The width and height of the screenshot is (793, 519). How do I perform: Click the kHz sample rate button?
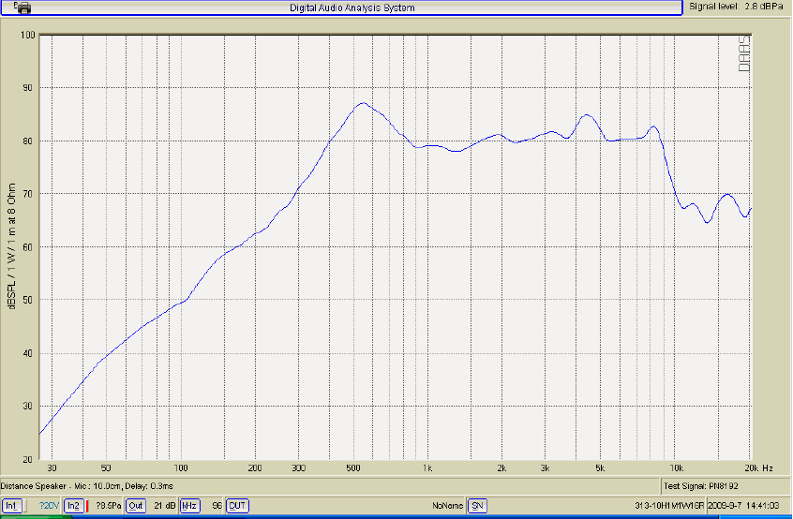(189, 505)
